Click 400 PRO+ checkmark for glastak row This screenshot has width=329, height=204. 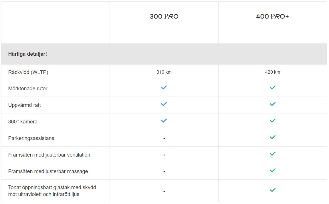point(273,190)
